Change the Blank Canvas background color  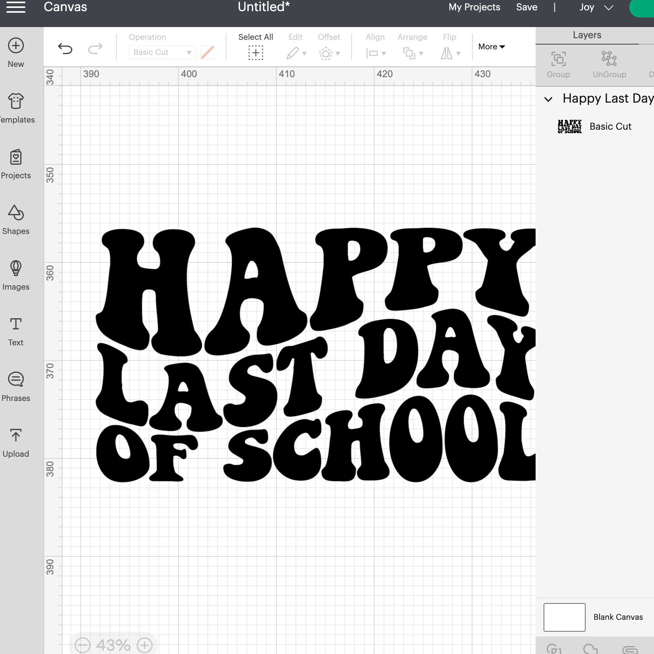click(x=564, y=617)
